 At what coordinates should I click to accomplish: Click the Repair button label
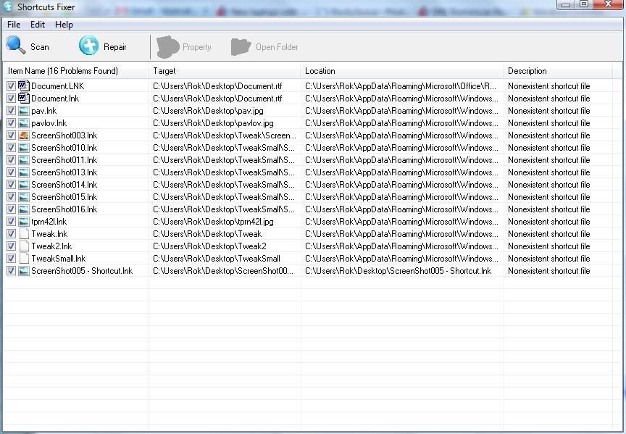[x=115, y=47]
